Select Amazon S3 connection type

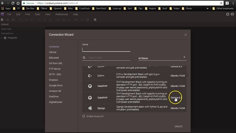click(x=55, y=91)
